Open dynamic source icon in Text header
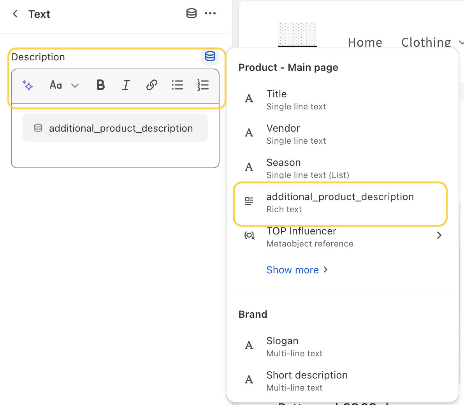Viewport: 464px width, 405px height. pyautogui.click(x=191, y=14)
